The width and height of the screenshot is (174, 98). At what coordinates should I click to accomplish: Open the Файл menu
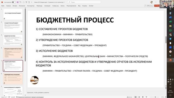pyautogui.click(x=3, y=6)
